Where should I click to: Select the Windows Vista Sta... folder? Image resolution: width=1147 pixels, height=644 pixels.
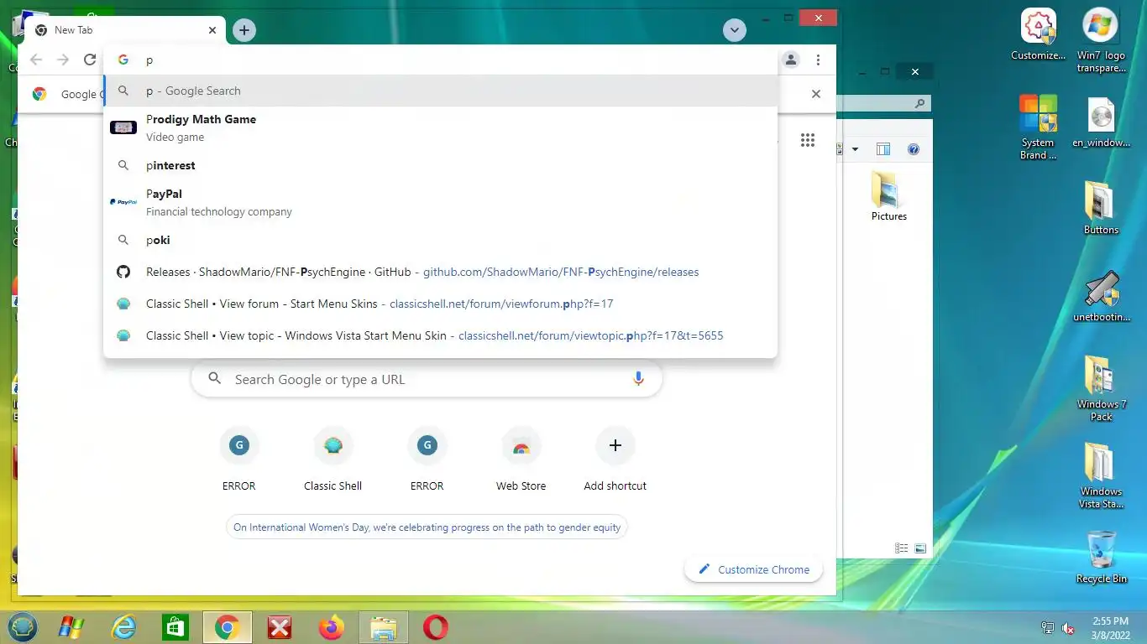(x=1101, y=475)
